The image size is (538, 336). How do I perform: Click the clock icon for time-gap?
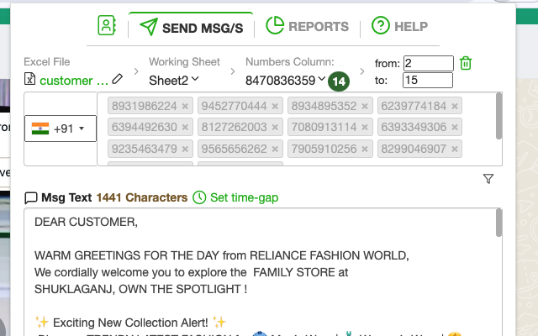tap(199, 198)
